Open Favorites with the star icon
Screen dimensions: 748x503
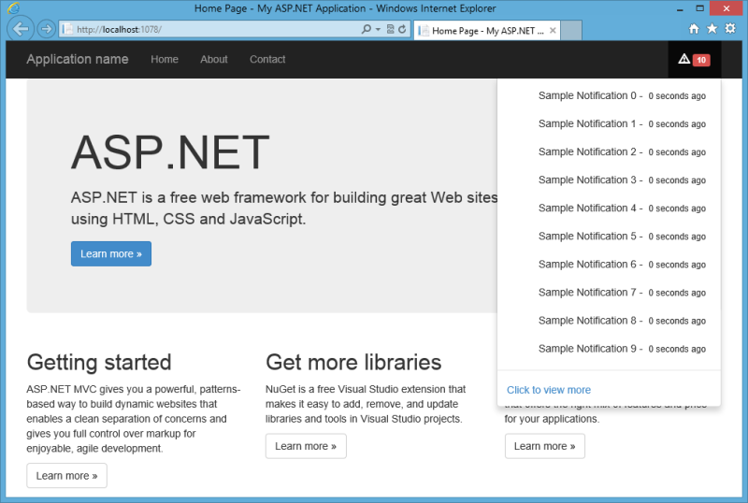[712, 29]
